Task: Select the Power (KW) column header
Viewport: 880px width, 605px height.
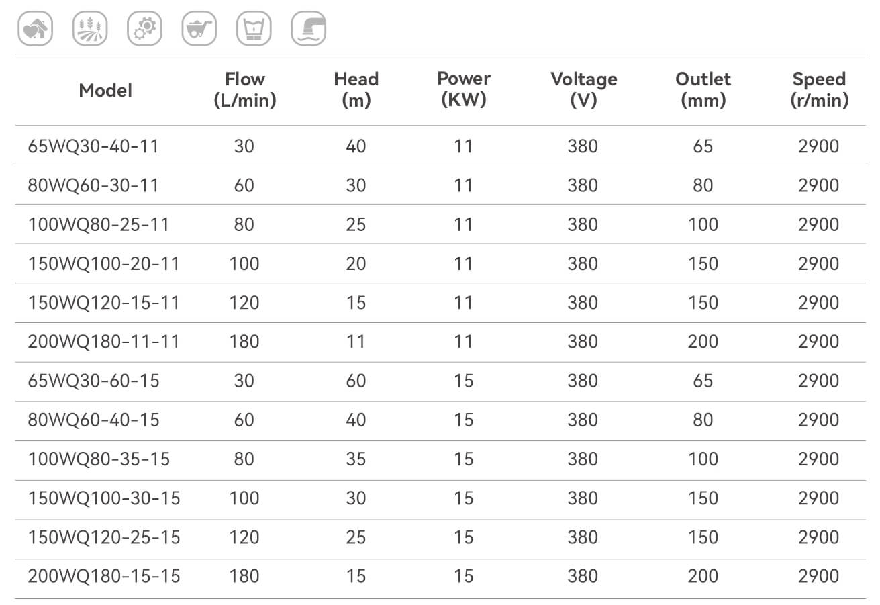Action: (463, 90)
